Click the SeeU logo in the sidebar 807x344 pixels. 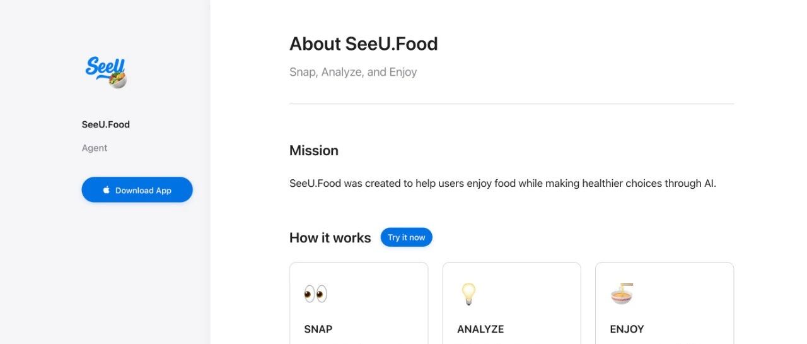pos(104,68)
